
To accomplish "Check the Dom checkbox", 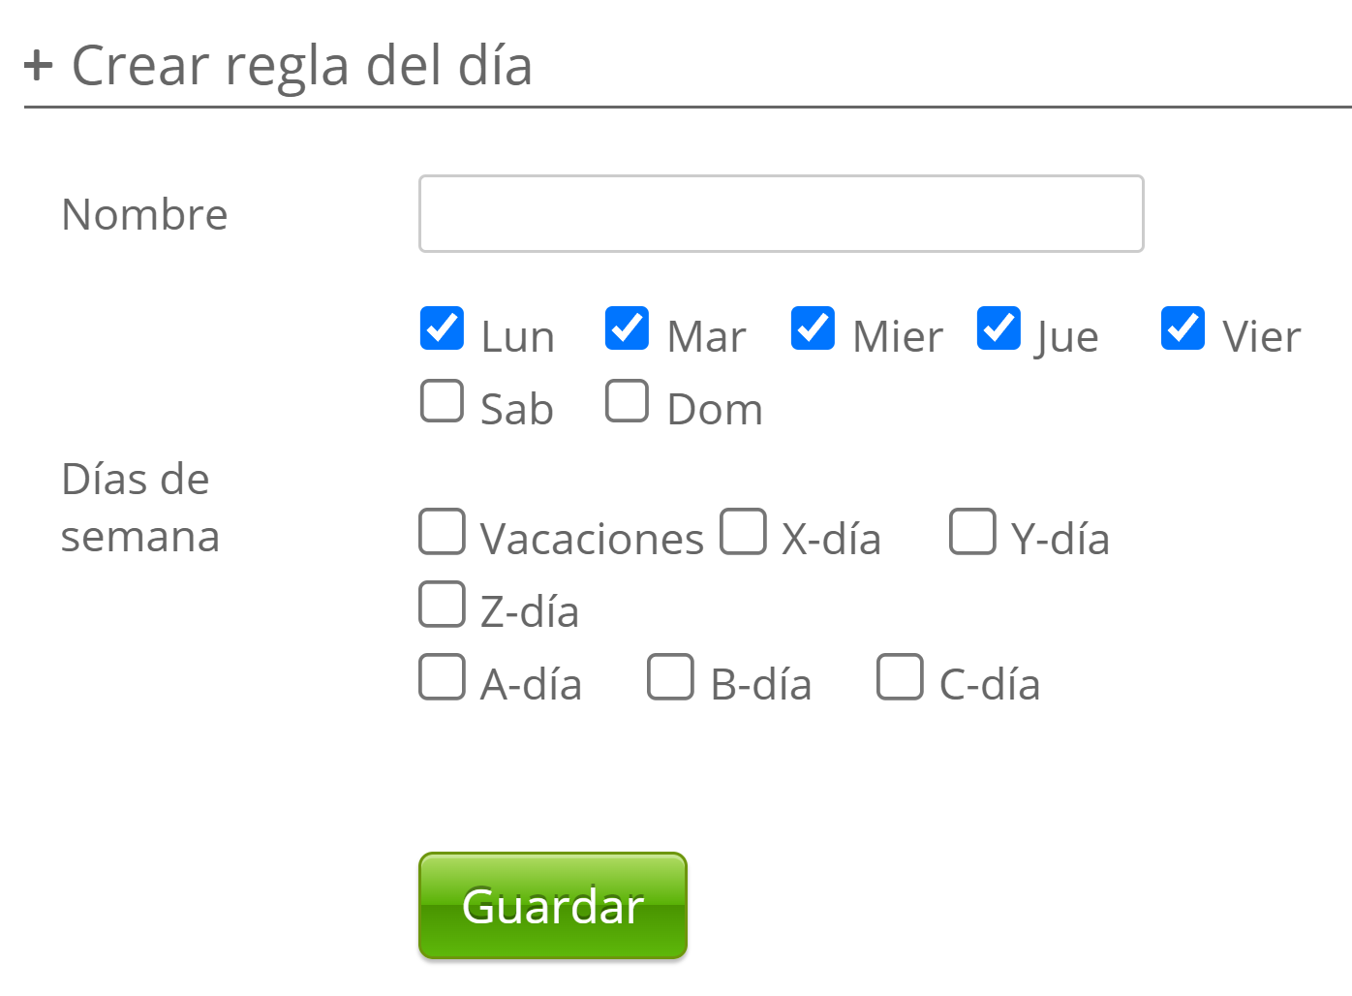I will (627, 401).
